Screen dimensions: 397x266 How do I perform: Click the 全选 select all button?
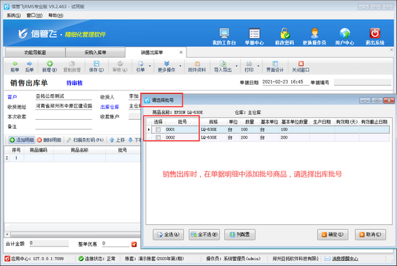[168, 235]
